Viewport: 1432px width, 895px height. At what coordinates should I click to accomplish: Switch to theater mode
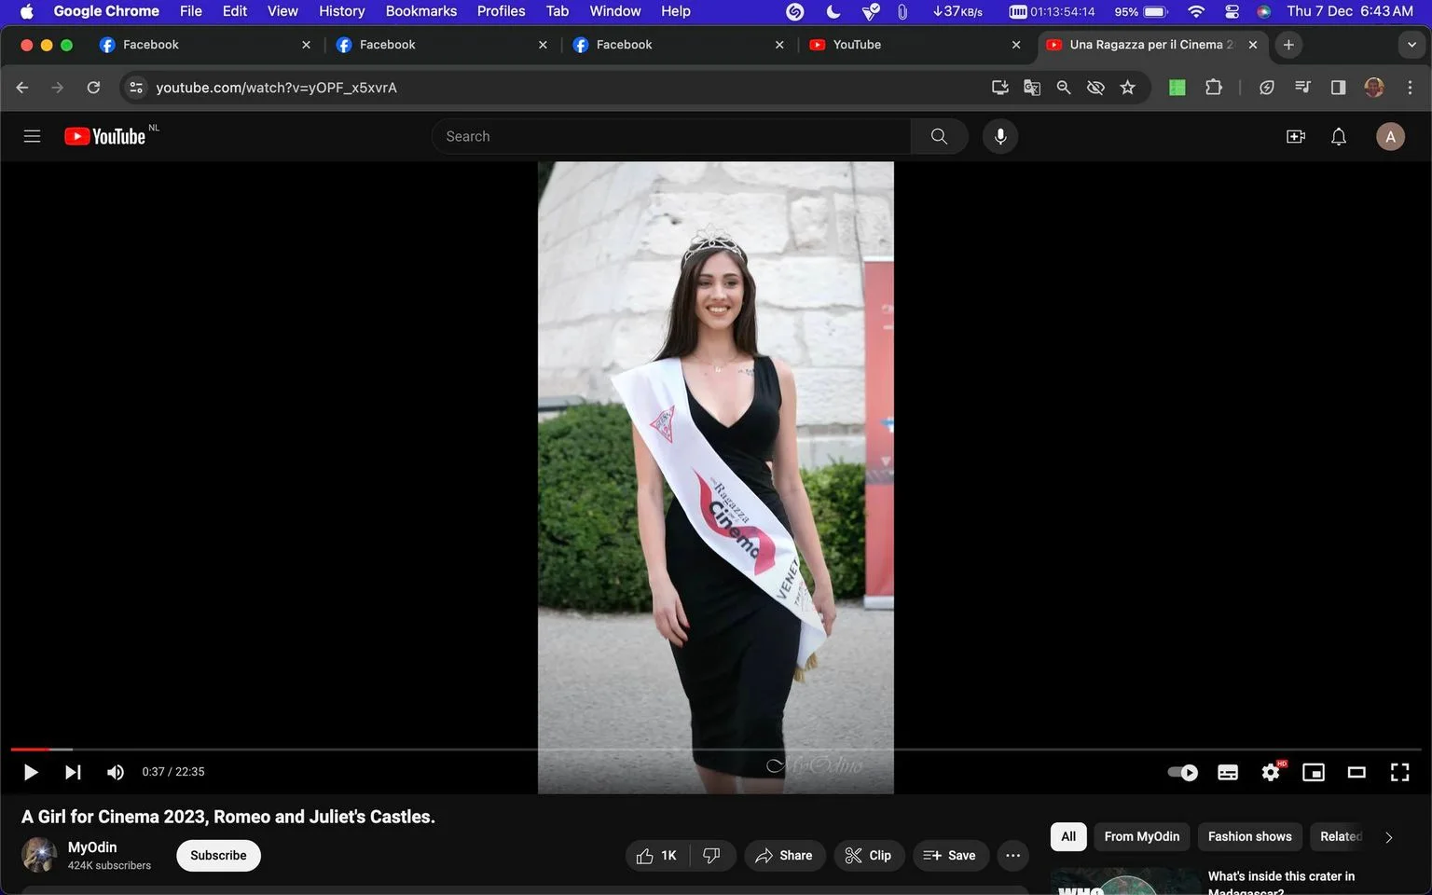[x=1356, y=772]
